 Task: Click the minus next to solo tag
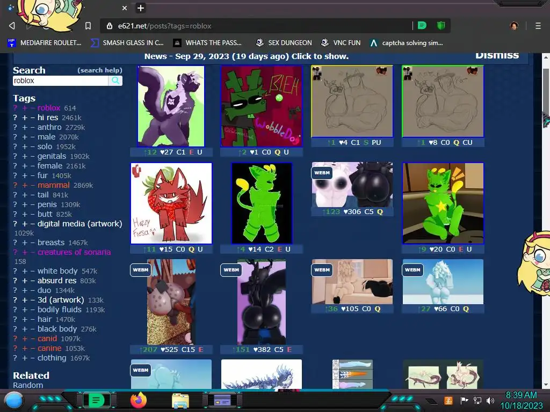(32, 146)
